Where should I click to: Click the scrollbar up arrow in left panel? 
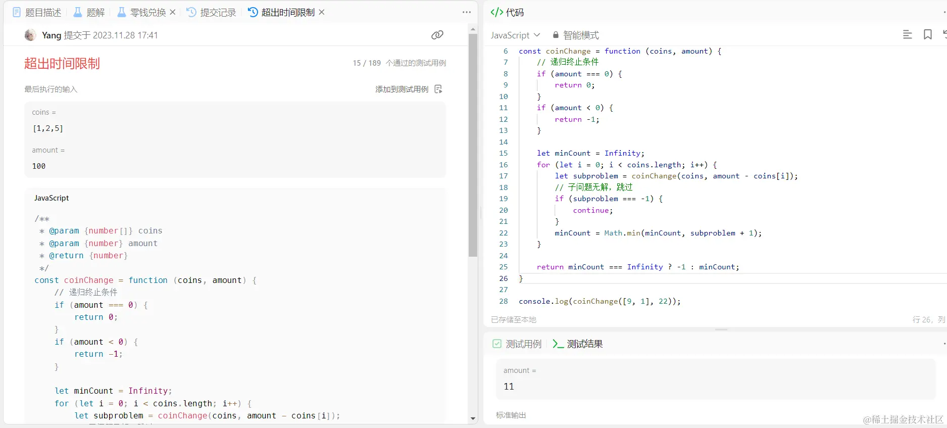[473, 29]
